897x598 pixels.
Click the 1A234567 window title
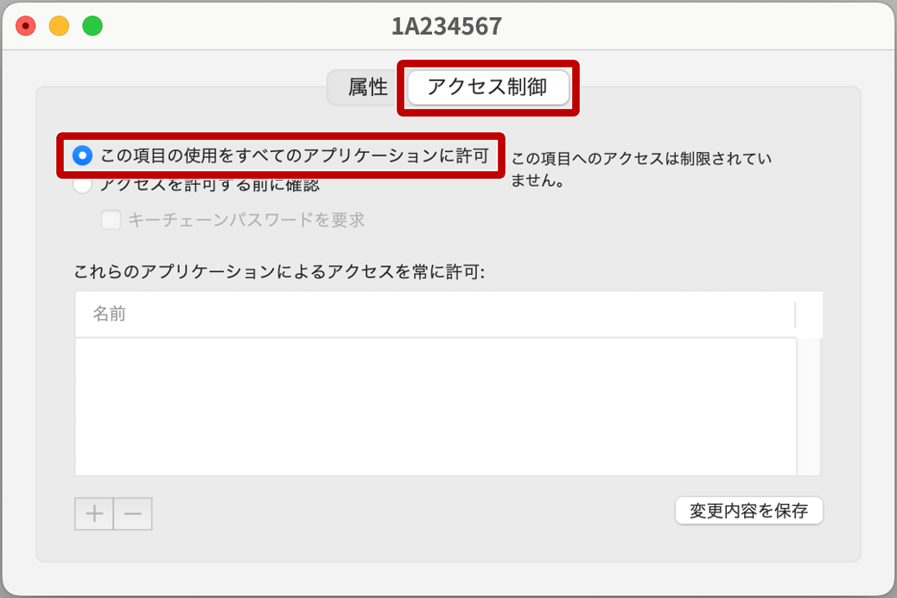click(447, 26)
